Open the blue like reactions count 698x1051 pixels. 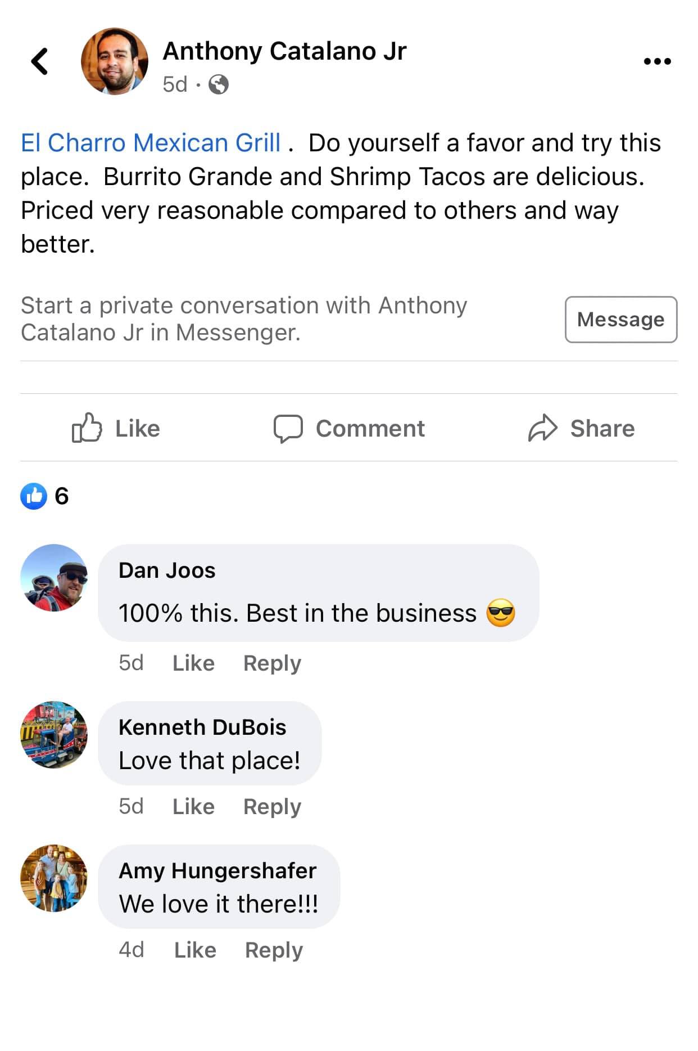point(44,496)
